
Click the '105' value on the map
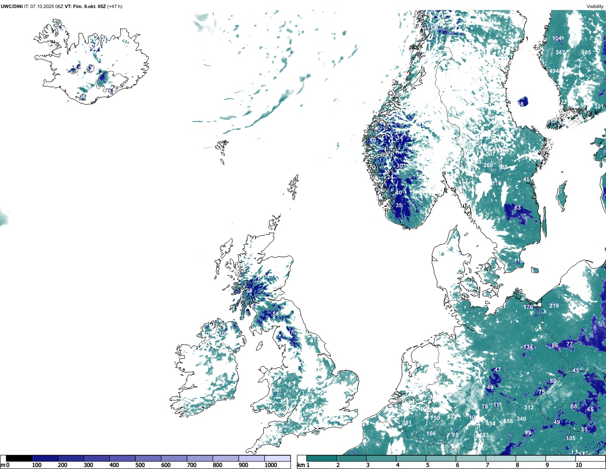pos(571,438)
